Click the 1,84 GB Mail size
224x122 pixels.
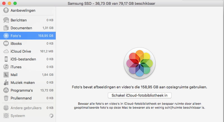48,75
